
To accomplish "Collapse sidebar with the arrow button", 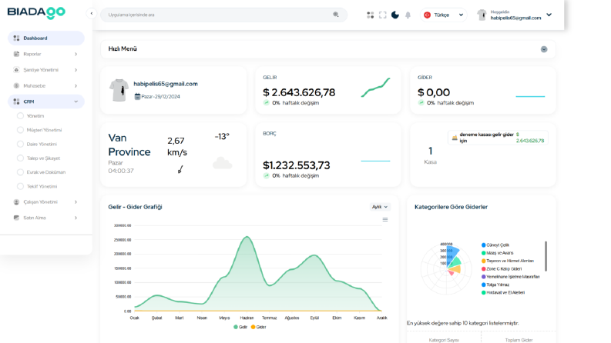I will coord(91,14).
